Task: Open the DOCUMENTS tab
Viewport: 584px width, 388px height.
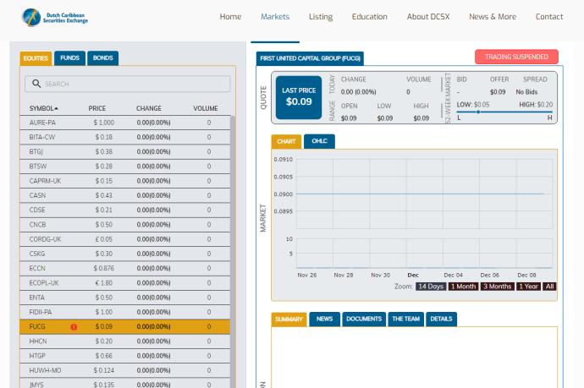Action: 364,319
